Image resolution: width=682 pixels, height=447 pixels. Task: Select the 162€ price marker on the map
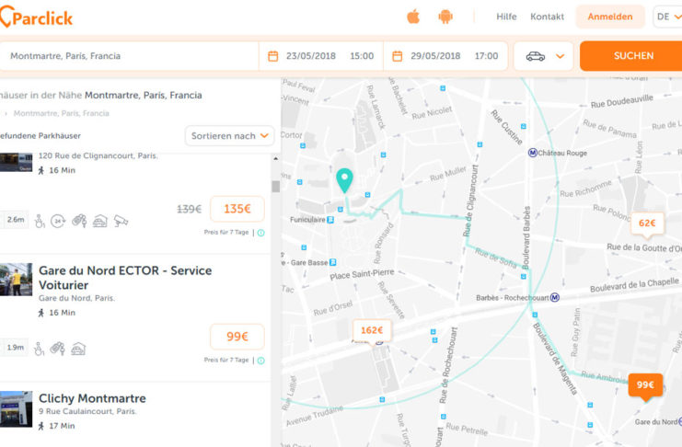tap(372, 331)
